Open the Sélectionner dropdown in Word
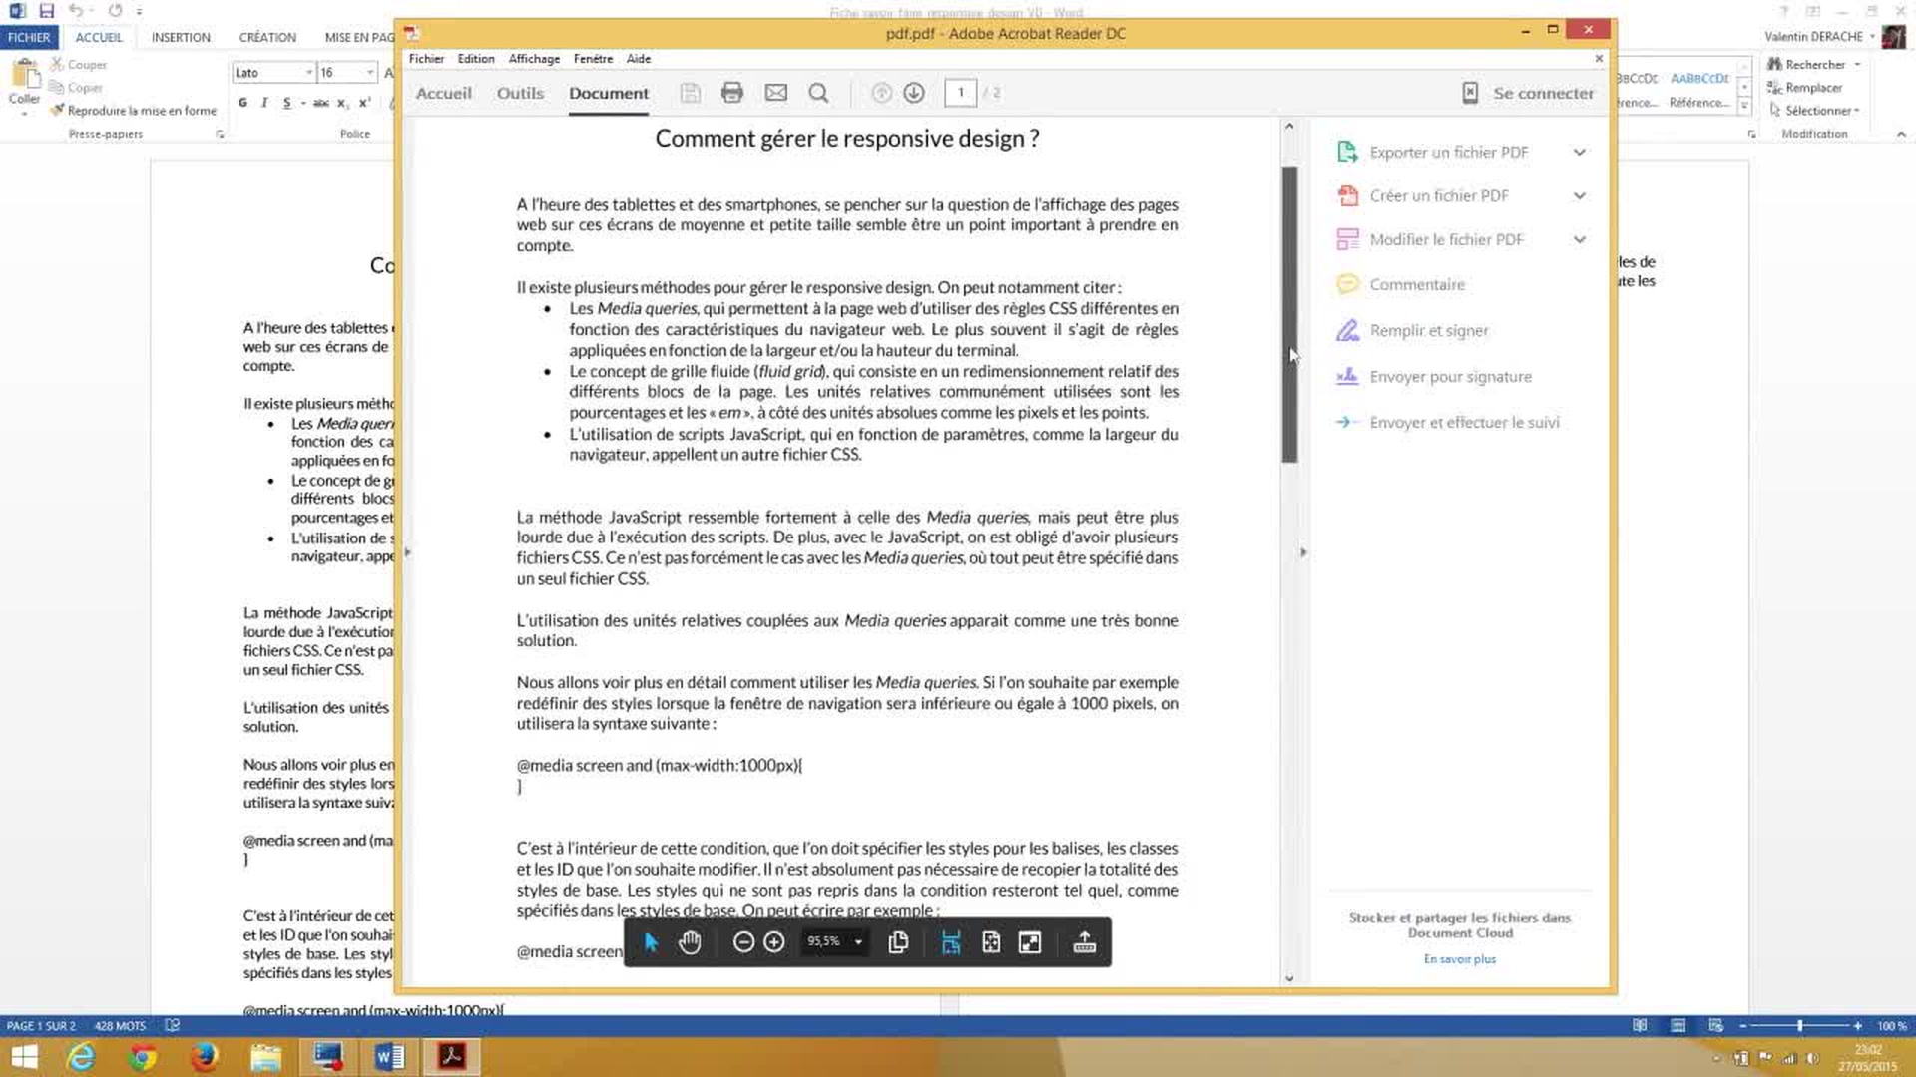1916x1077 pixels. click(x=1815, y=111)
